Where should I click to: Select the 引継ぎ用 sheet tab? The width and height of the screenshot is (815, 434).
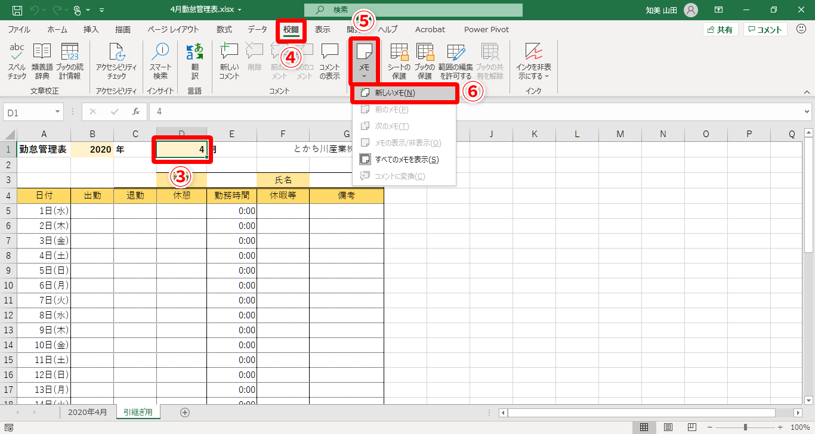pos(138,412)
